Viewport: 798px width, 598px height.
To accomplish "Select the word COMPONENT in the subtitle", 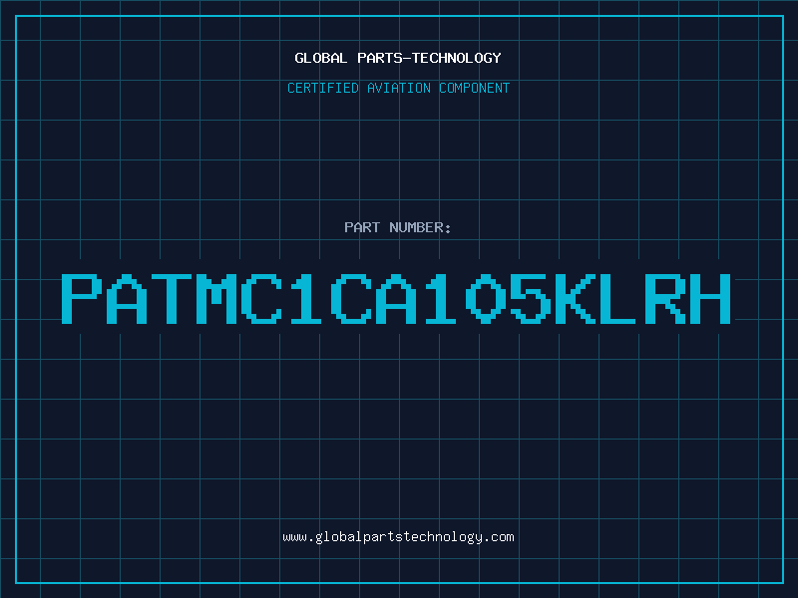I will pos(475,88).
